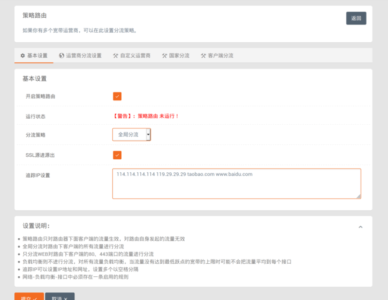Image resolution: width=388 pixels, height=300 pixels.
Task: Focus the 追踪IP设置 text area
Action: click(236, 184)
